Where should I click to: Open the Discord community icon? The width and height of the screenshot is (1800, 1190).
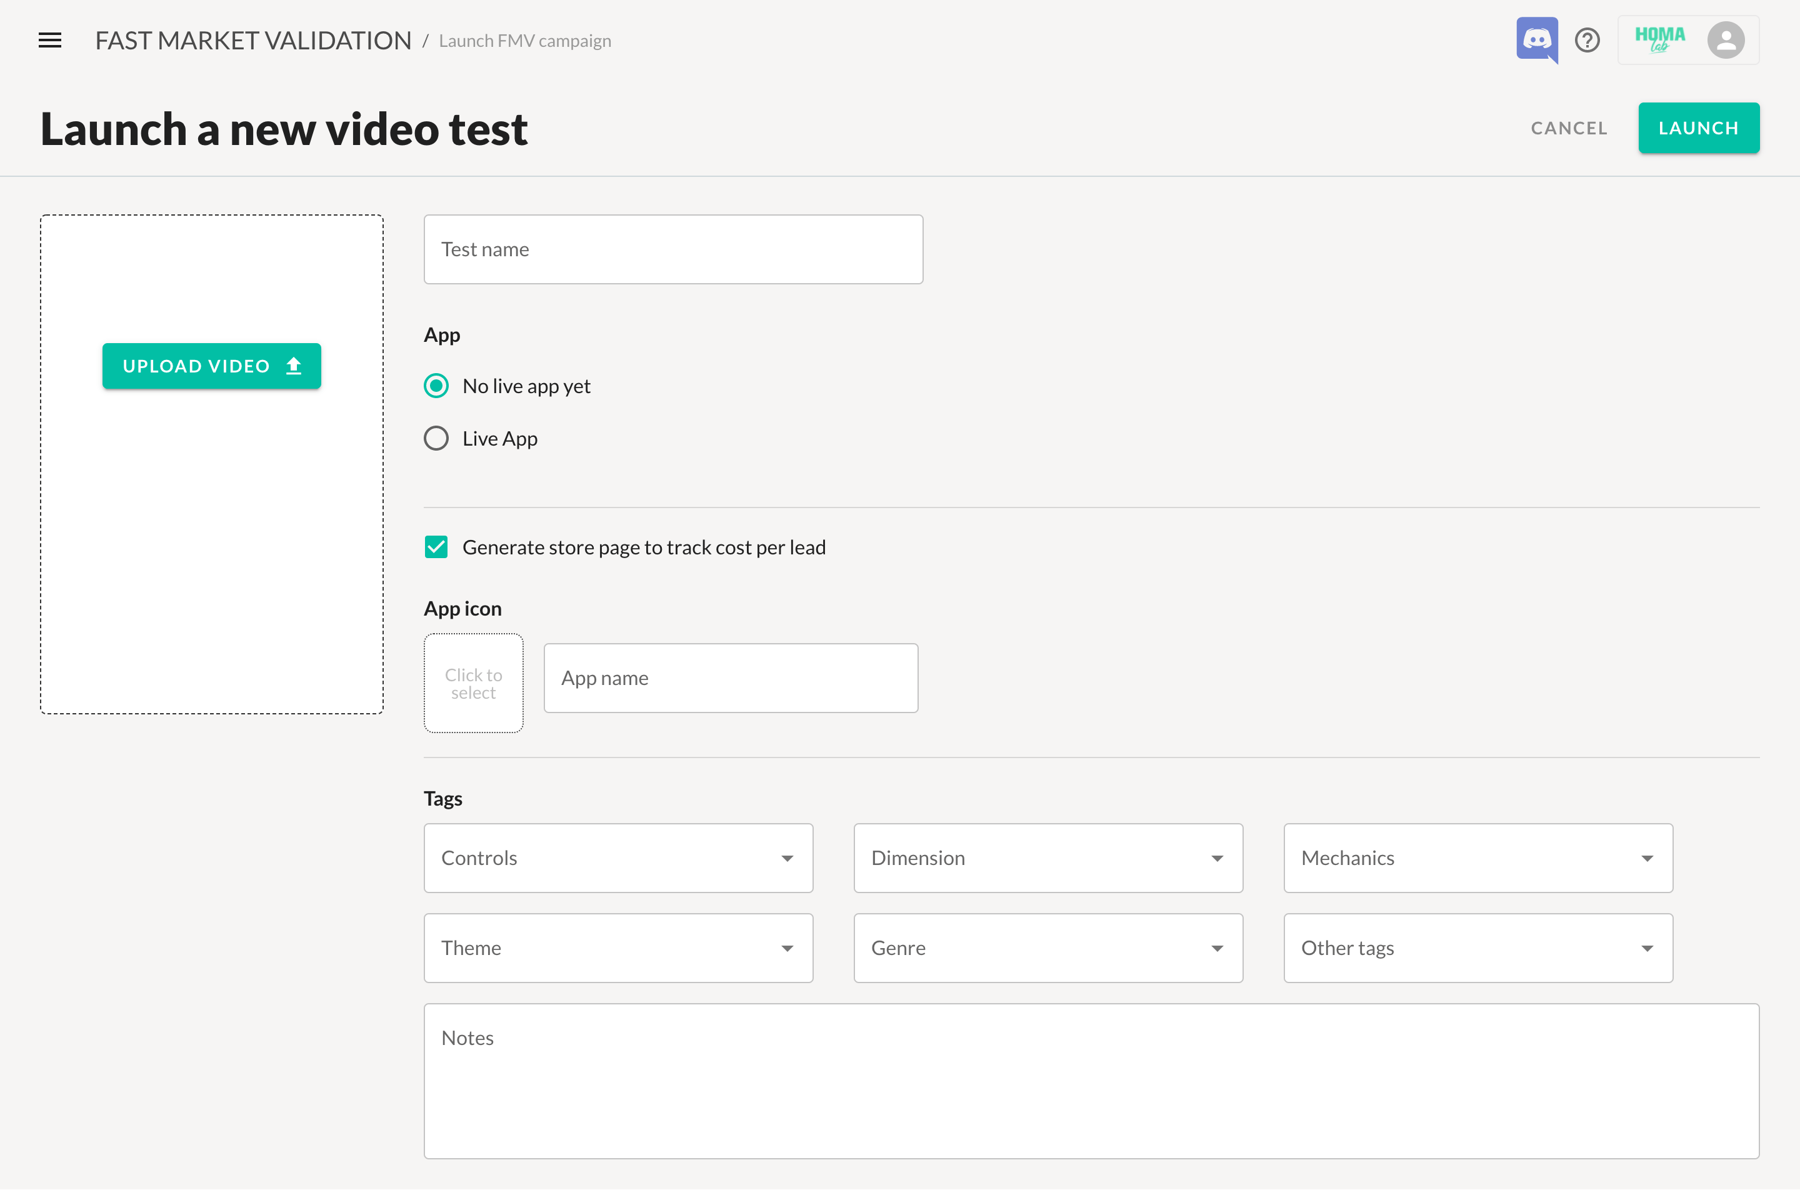[x=1536, y=39]
